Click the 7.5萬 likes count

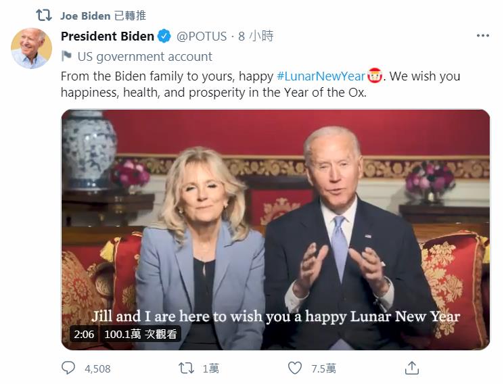323,368
